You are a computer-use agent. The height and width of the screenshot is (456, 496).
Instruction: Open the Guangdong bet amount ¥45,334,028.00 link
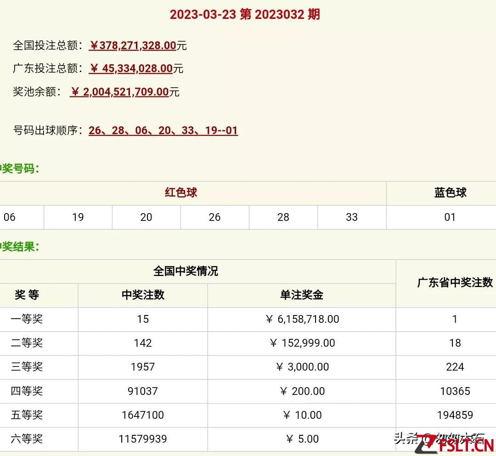point(131,68)
